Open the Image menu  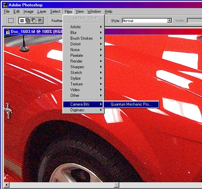coord(29,11)
